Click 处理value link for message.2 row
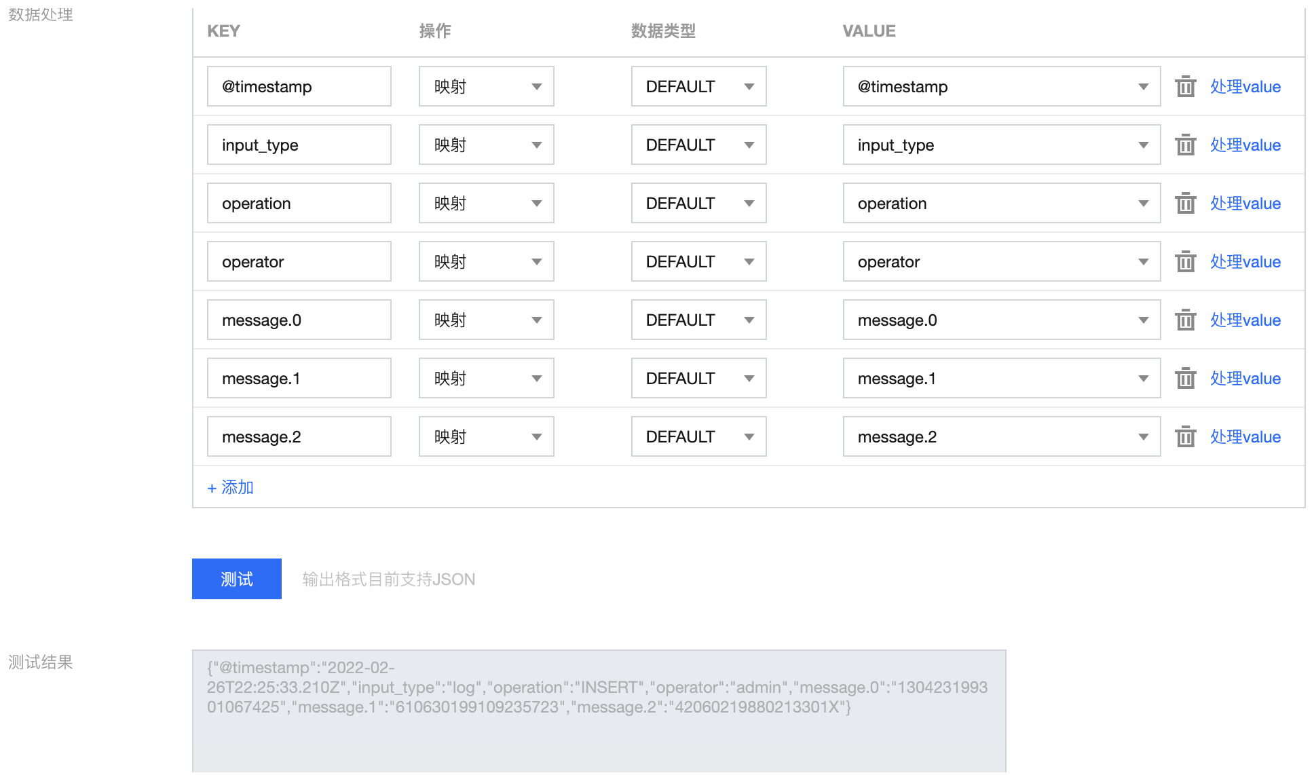 (x=1245, y=437)
